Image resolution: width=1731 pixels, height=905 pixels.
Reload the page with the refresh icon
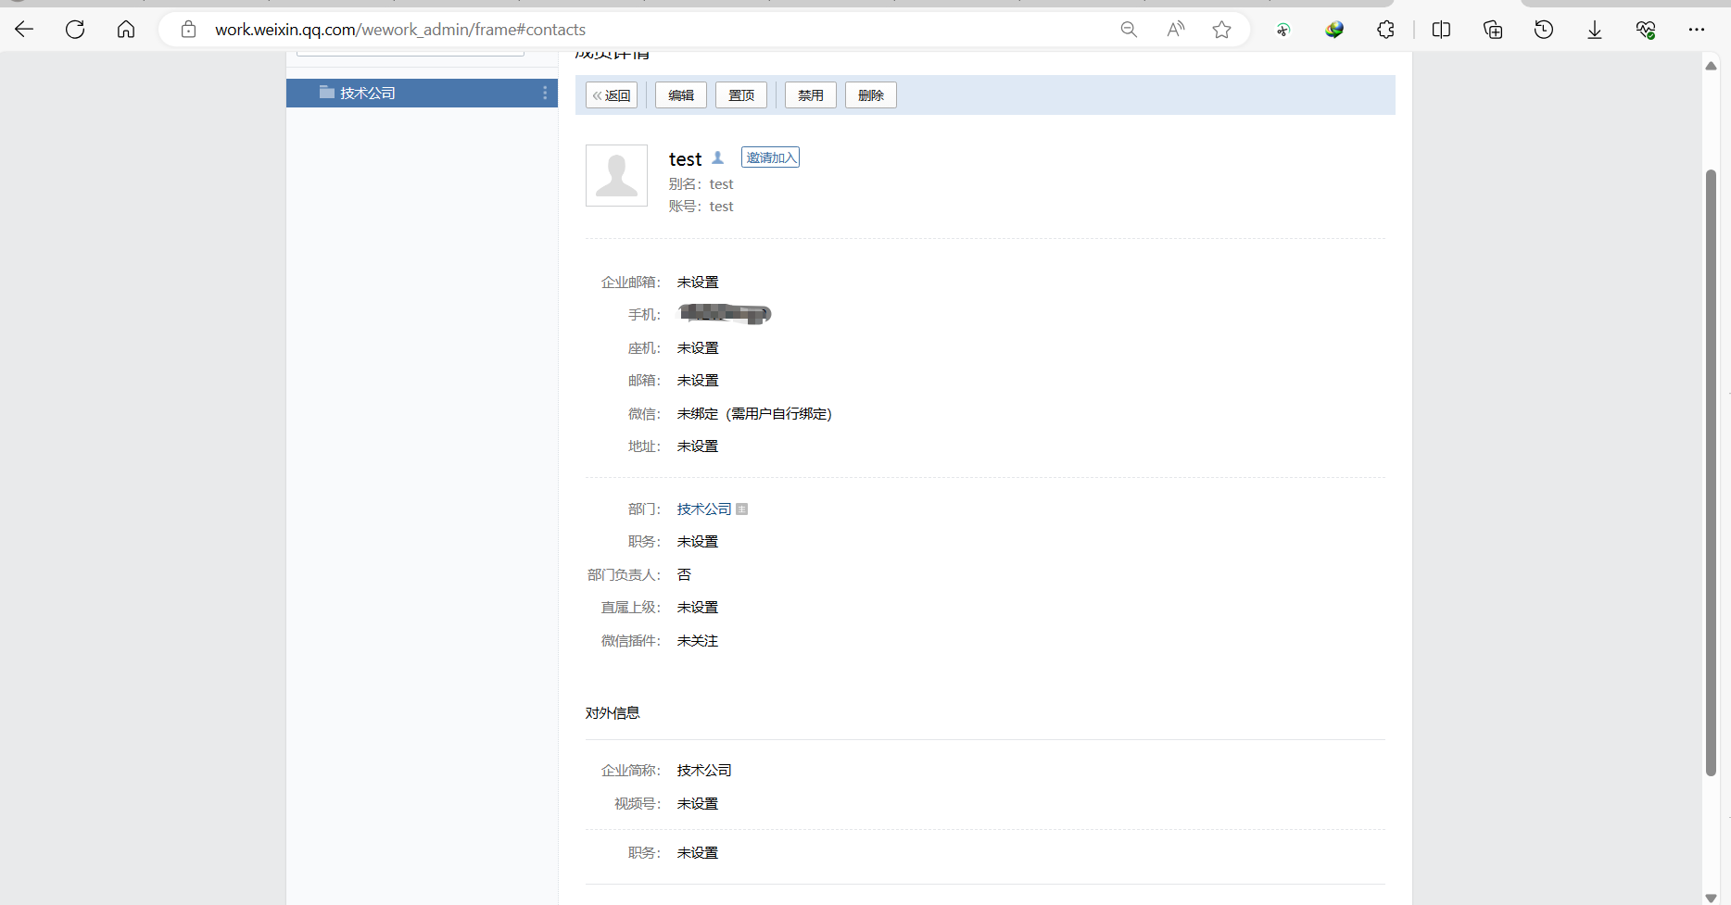pos(75,30)
